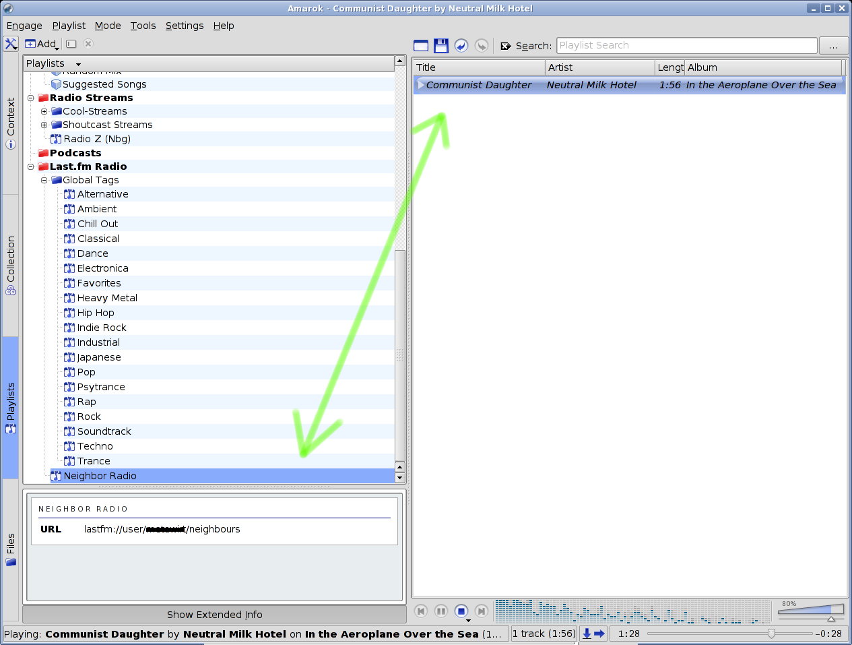Click the Last.fm Radio red folder icon
Viewport: 852px width, 645px height.
click(43, 166)
